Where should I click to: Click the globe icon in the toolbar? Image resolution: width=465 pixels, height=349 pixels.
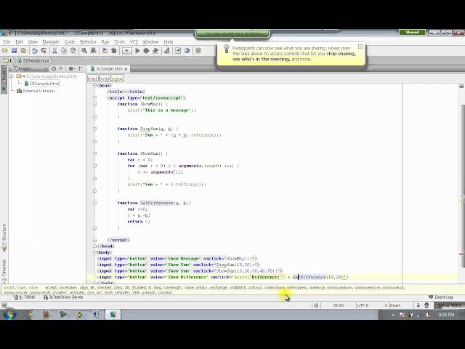tap(187, 51)
